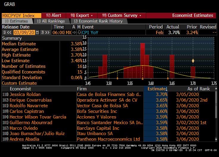Click the diamond actual-value marker on chart

coord(193,61)
